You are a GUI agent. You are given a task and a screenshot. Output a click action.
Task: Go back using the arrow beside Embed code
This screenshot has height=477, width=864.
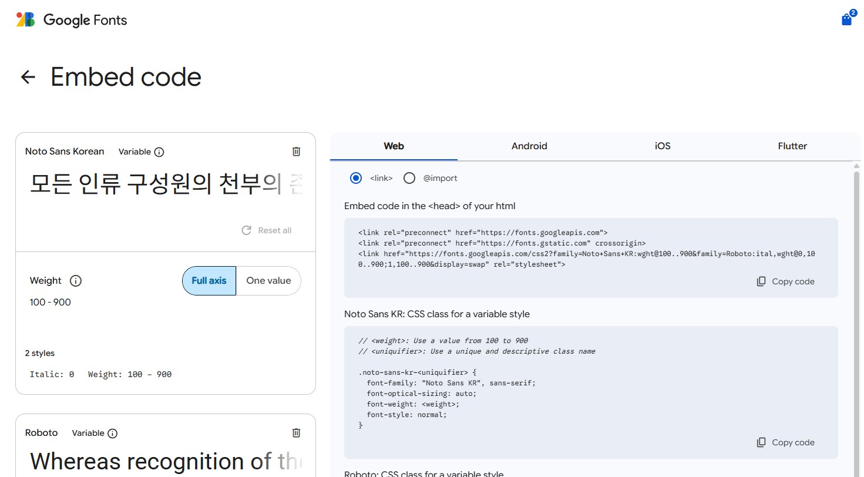point(28,77)
